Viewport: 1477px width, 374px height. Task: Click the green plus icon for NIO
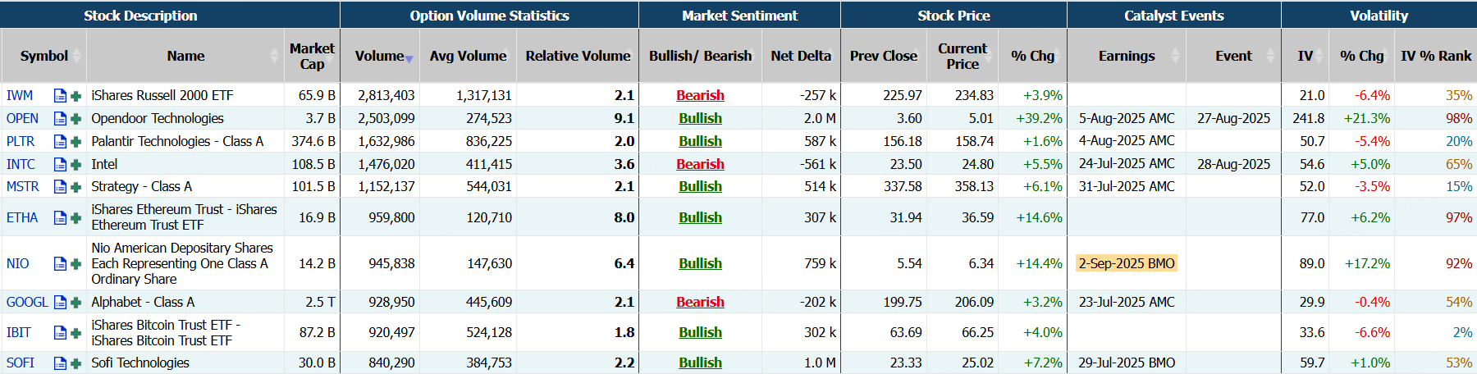coord(76,264)
